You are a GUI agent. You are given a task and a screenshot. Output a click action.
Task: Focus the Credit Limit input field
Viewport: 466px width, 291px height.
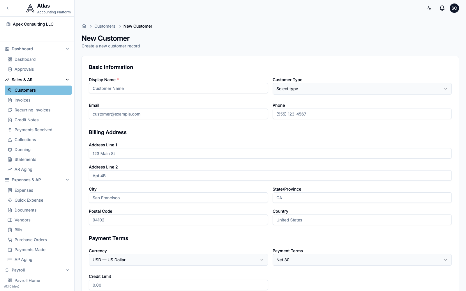click(178, 285)
